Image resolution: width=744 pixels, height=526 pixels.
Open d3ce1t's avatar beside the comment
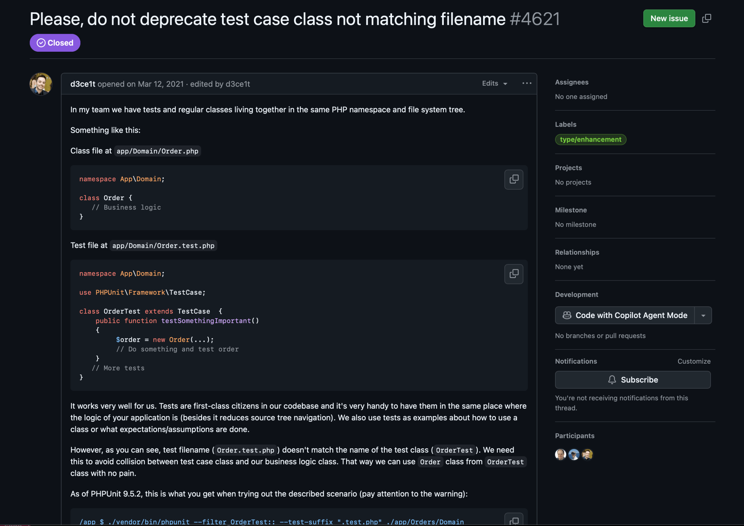(x=41, y=84)
